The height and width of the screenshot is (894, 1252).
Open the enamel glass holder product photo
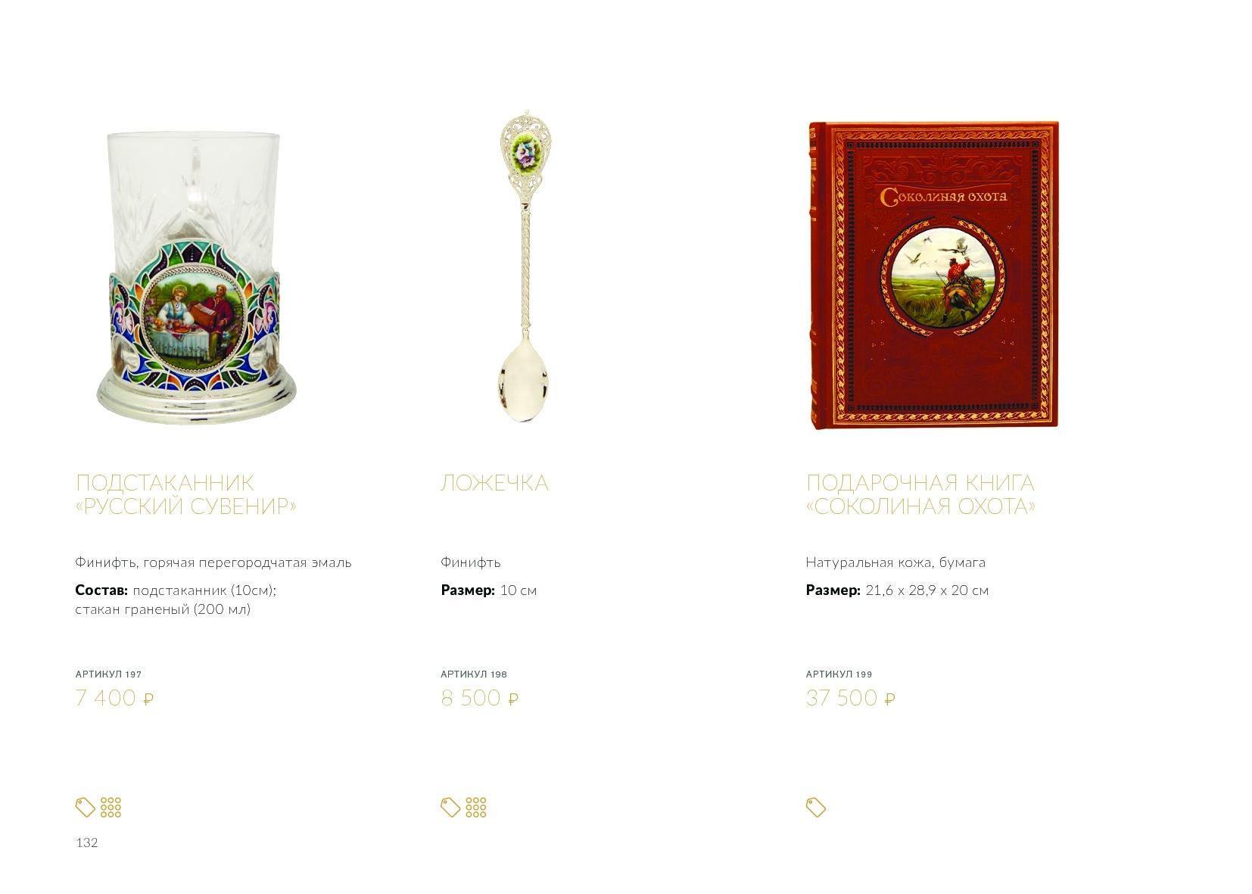point(196,276)
